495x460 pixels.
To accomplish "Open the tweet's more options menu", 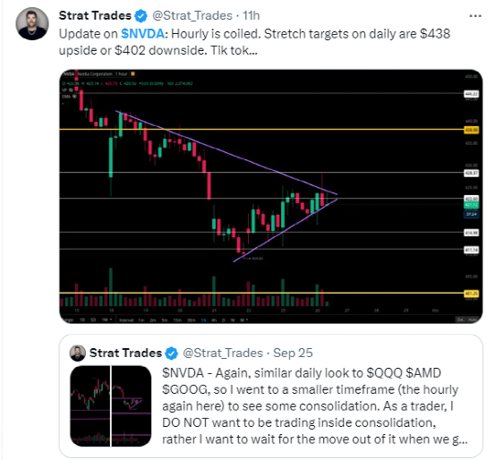I will pos(475,15).
